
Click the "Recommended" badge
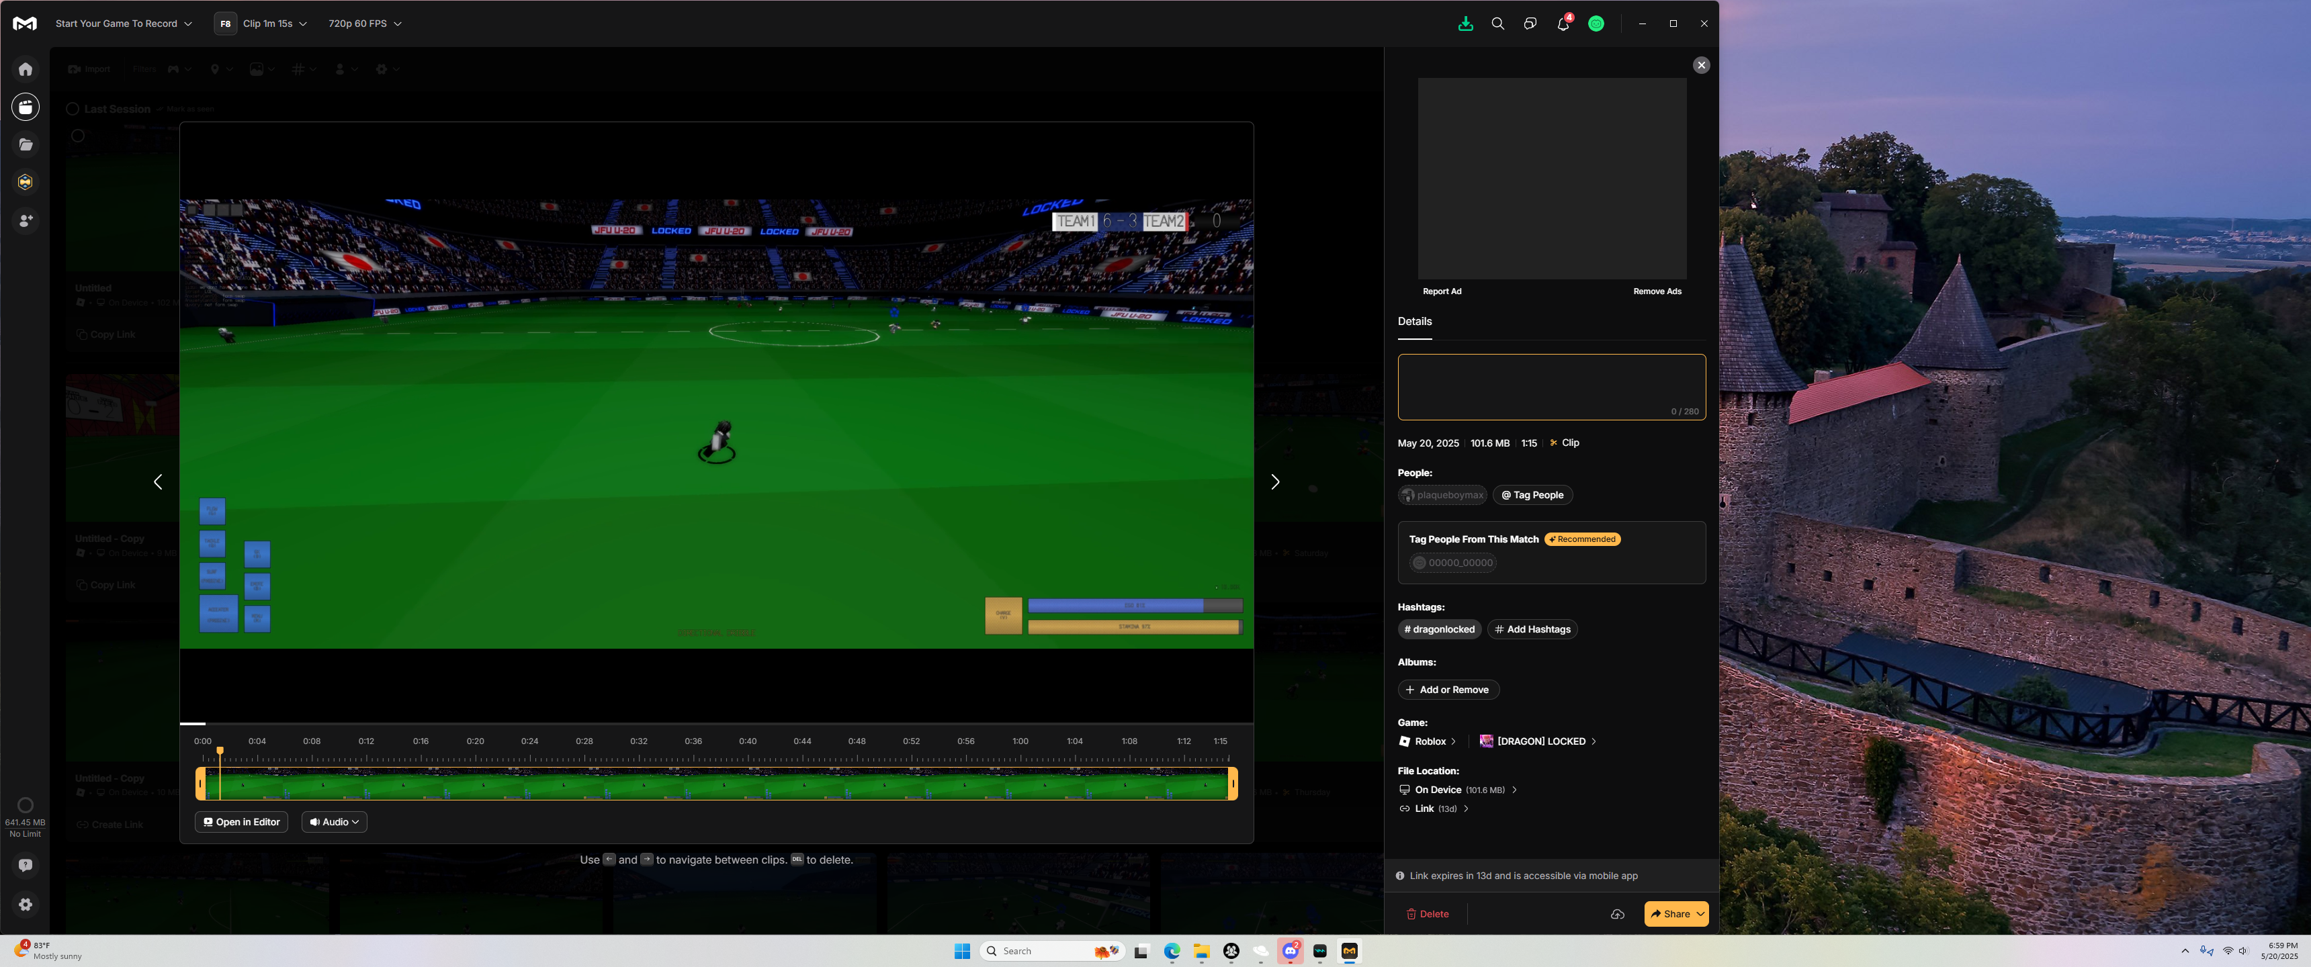1581,540
